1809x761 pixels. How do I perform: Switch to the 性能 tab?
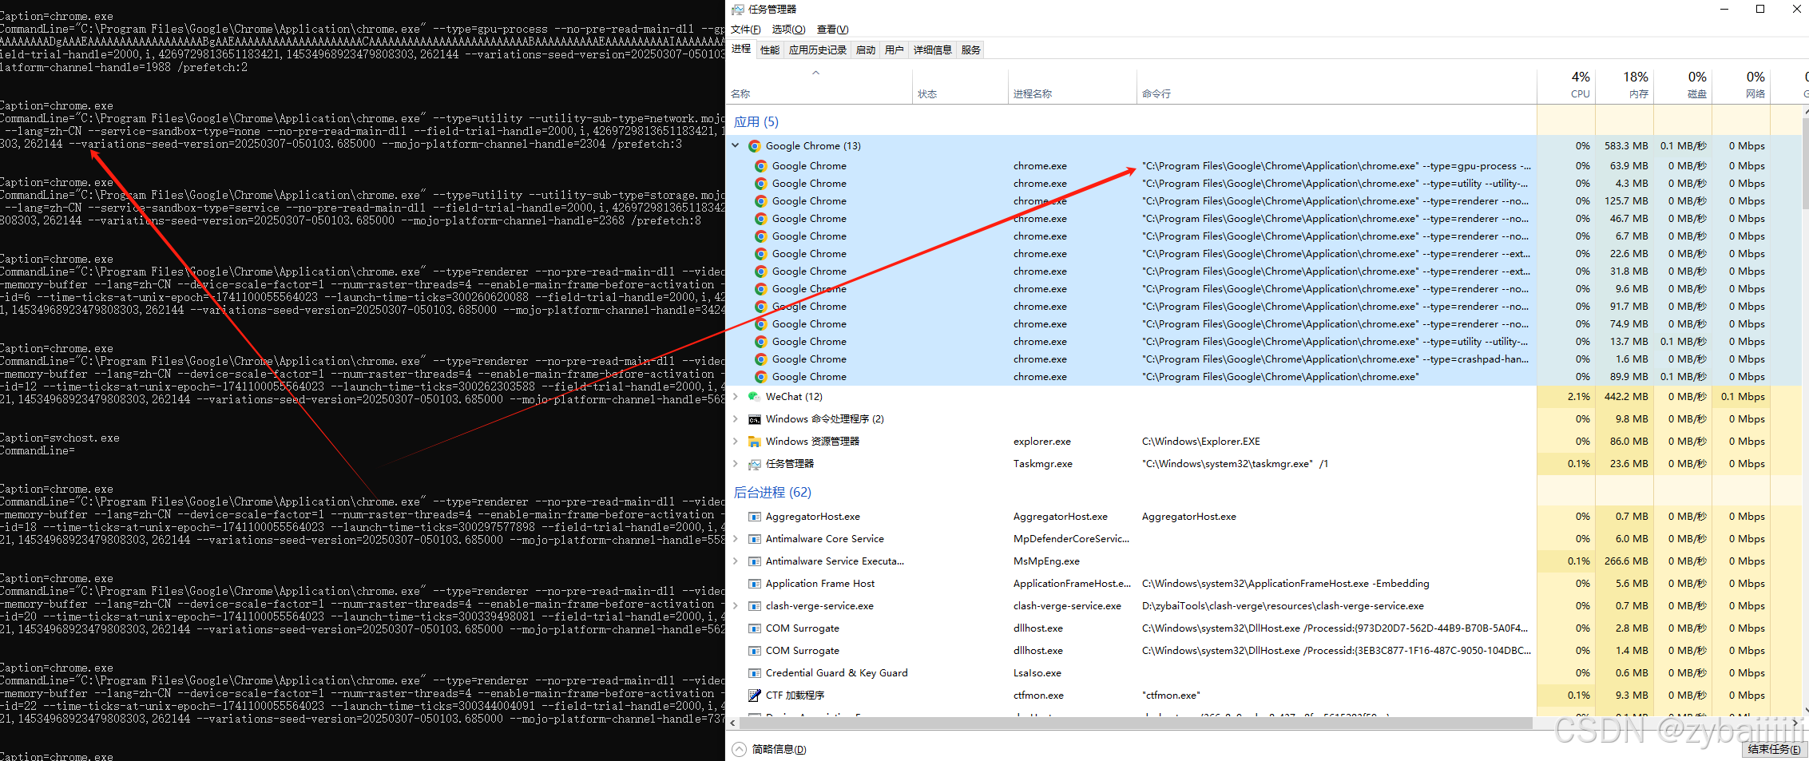coord(770,50)
